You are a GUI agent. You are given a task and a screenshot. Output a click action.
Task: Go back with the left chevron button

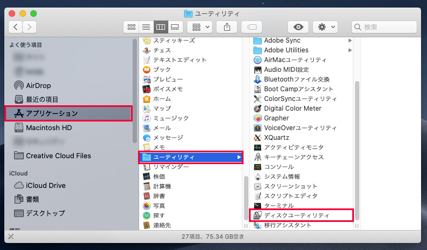point(16,27)
